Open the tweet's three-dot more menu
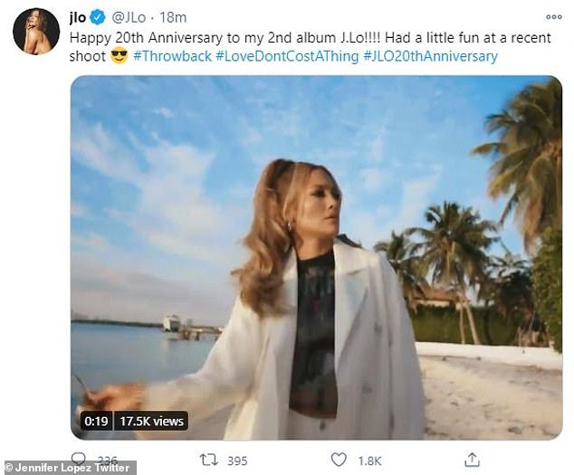Viewport: 574px width, 475px height. (x=550, y=17)
